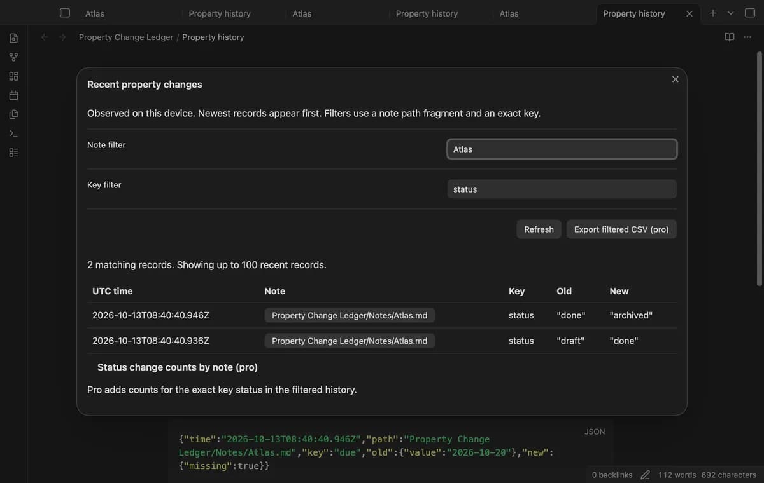
Task: Click the JSON code block language label
Action: click(x=595, y=432)
